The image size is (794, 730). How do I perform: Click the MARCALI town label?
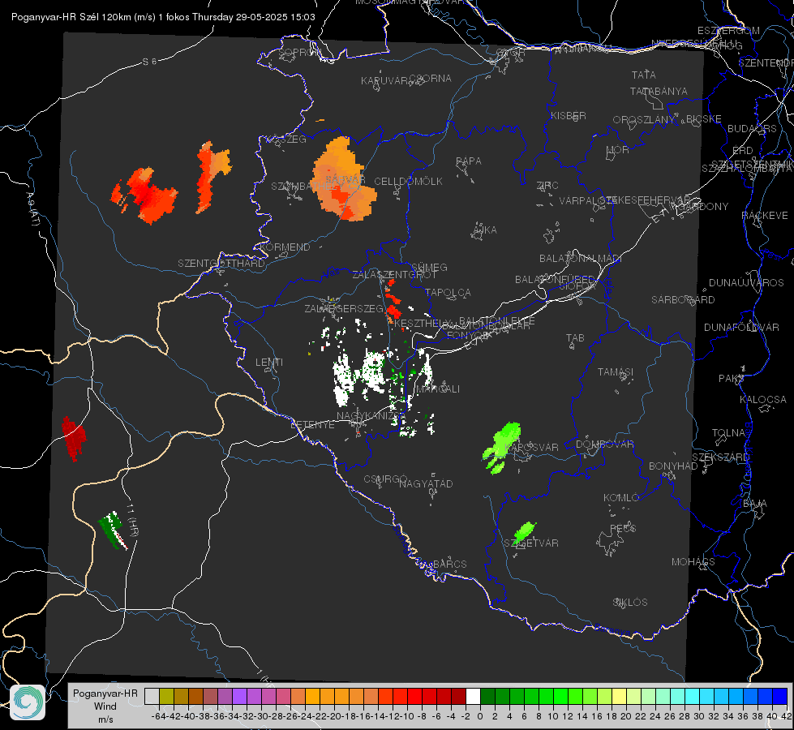point(437,389)
